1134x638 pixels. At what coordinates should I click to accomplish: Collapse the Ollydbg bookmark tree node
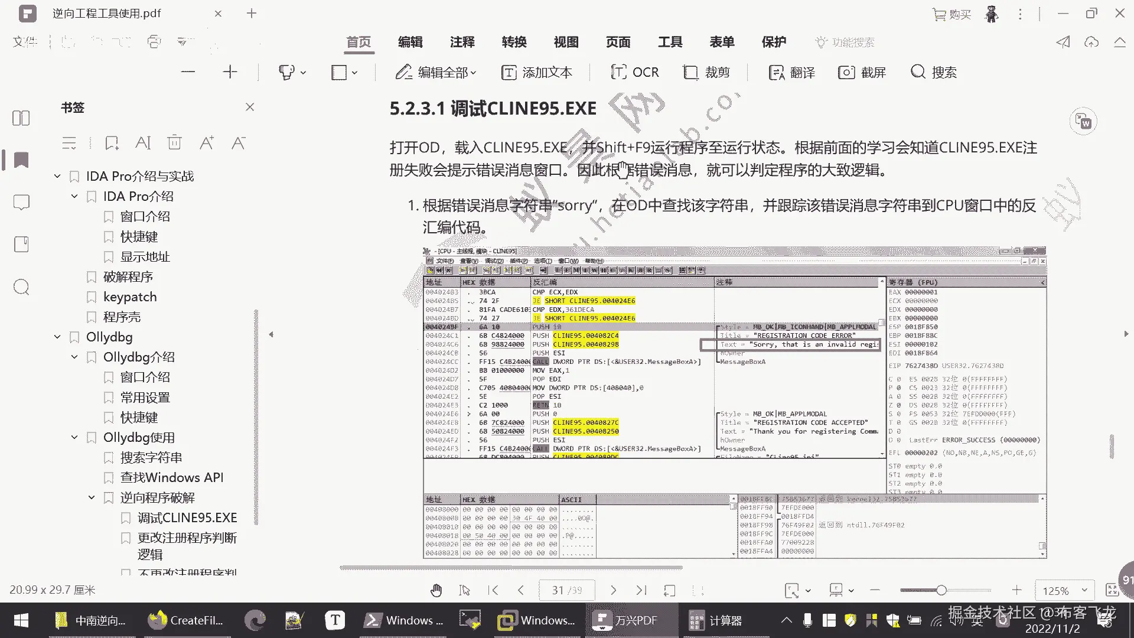(57, 337)
